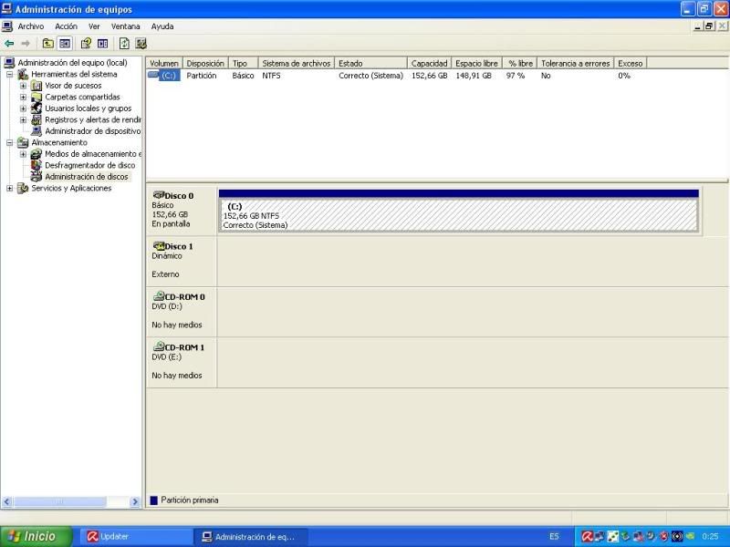Click the Properties help icon in toolbar
The image size is (730, 547).
click(x=86, y=43)
